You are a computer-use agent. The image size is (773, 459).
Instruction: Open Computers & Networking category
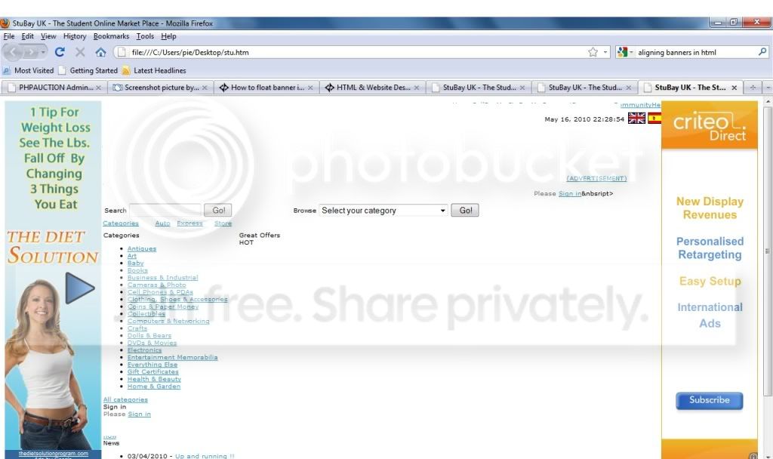coord(168,321)
